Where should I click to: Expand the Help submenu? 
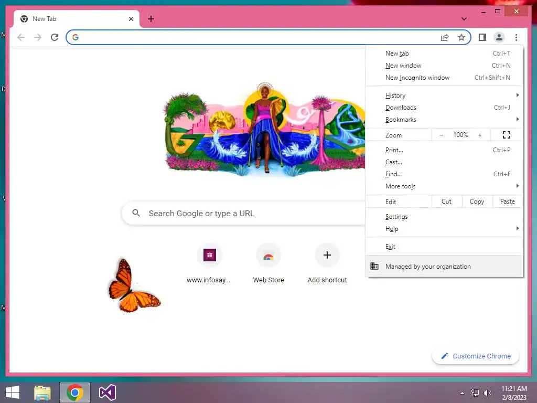[x=444, y=229]
